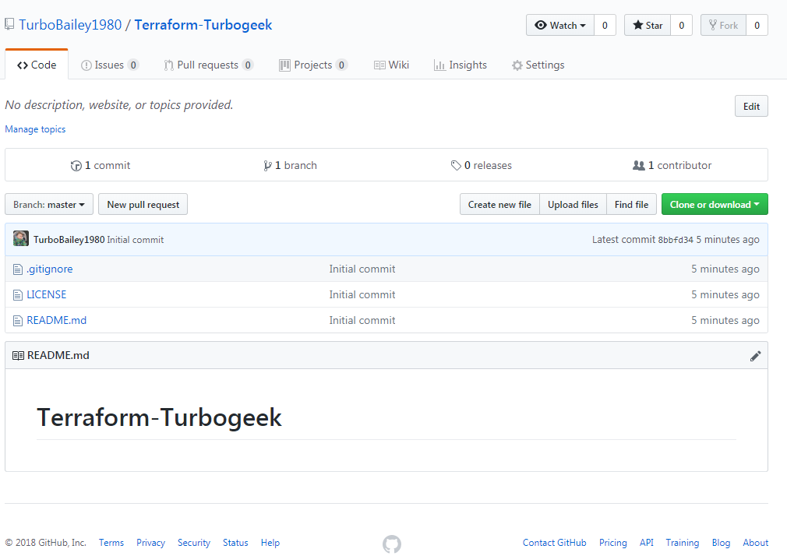Click New pull request button
The height and width of the screenshot is (556, 787).
[x=143, y=204]
